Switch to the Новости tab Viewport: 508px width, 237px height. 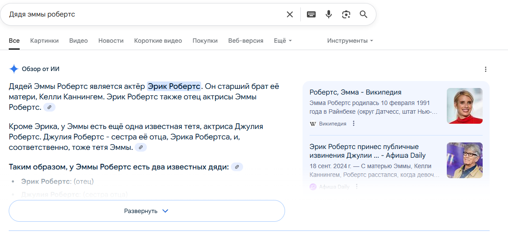(111, 41)
